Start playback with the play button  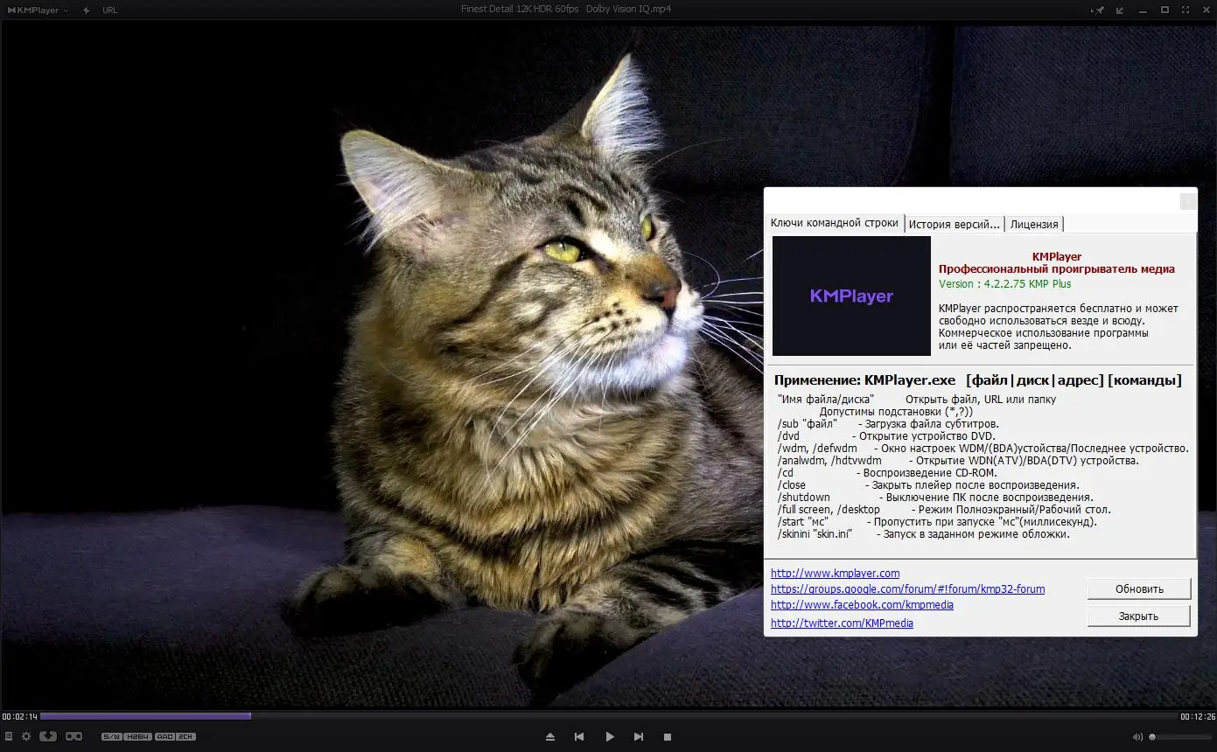coord(610,737)
